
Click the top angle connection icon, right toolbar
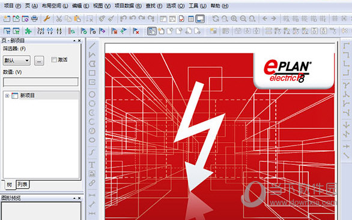click(x=347, y=46)
